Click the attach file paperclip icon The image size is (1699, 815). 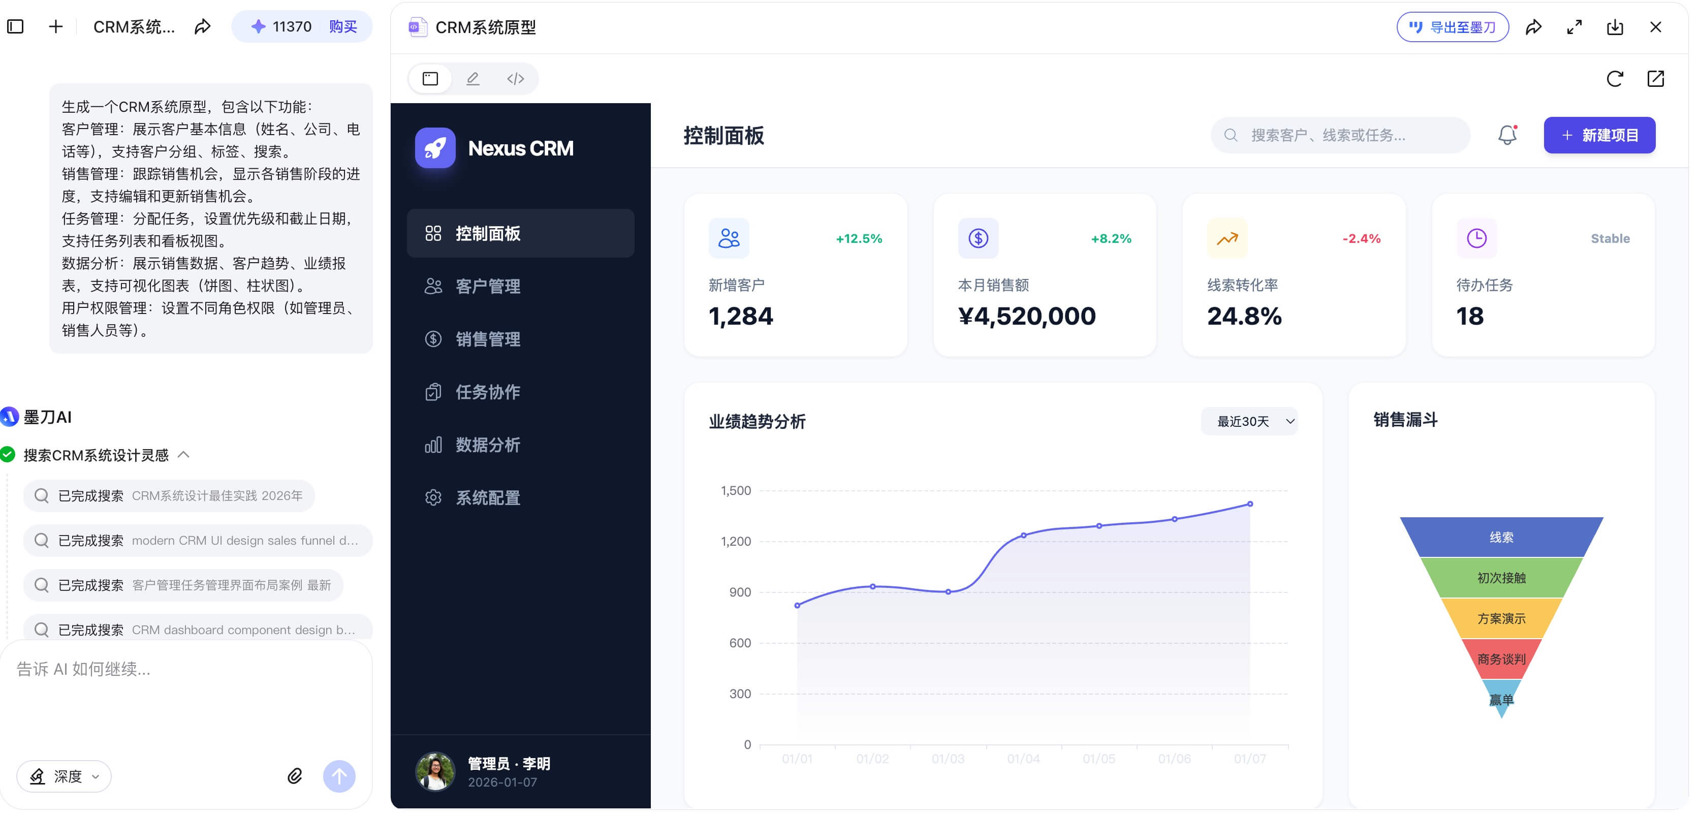[x=295, y=776]
